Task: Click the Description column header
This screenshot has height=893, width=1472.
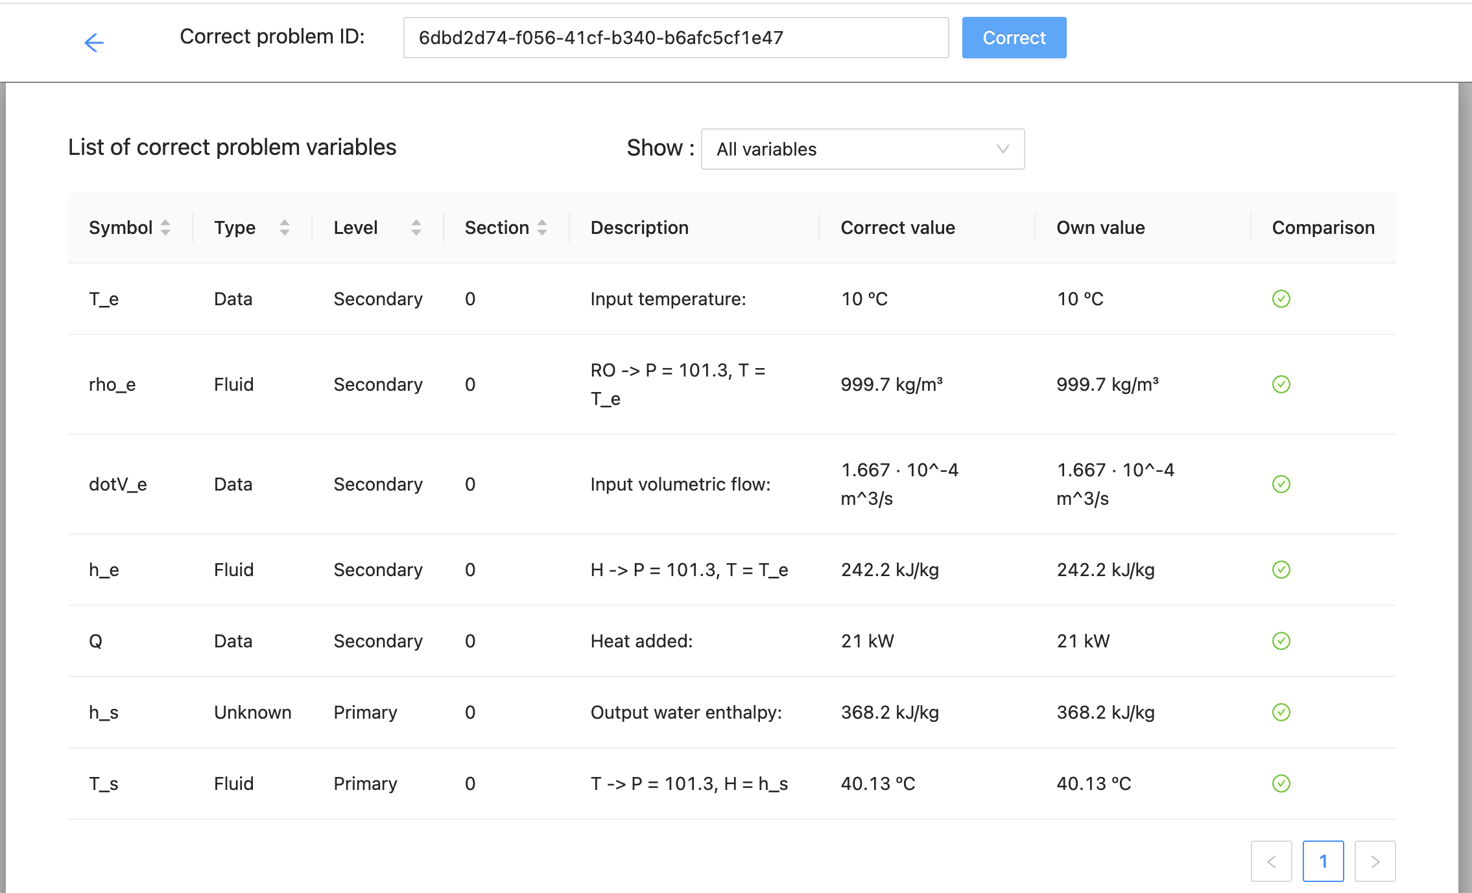Action: coord(639,227)
